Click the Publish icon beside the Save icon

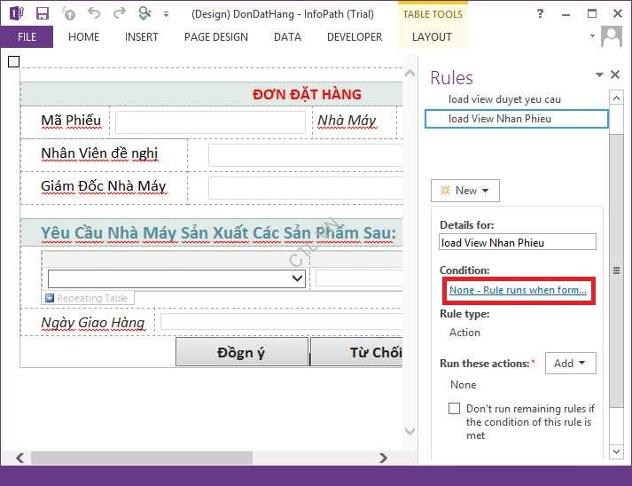(x=68, y=13)
